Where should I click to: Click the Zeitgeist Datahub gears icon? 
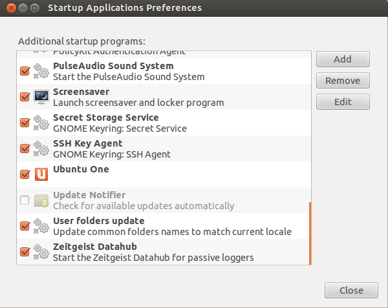click(x=41, y=252)
